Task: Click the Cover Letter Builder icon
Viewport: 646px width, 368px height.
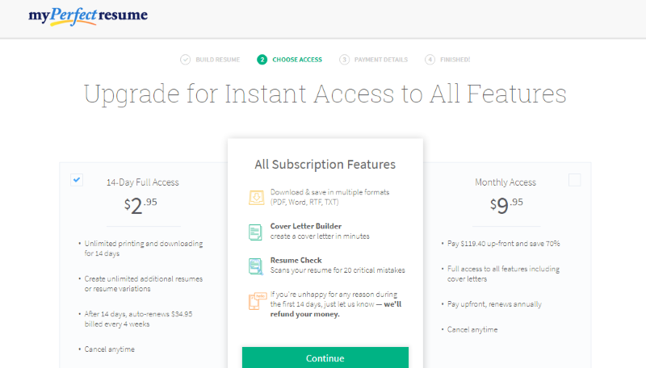Action: coord(255,232)
